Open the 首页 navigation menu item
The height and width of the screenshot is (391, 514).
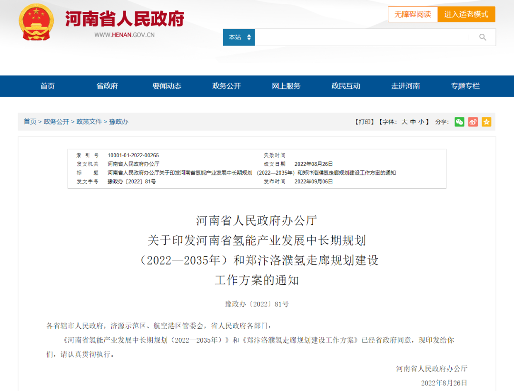click(x=48, y=86)
